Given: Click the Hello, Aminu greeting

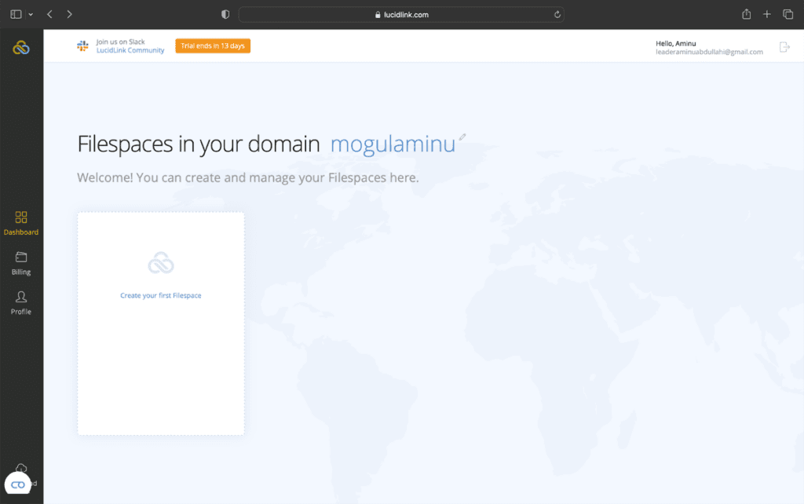Looking at the screenshot, I should pyautogui.click(x=675, y=44).
